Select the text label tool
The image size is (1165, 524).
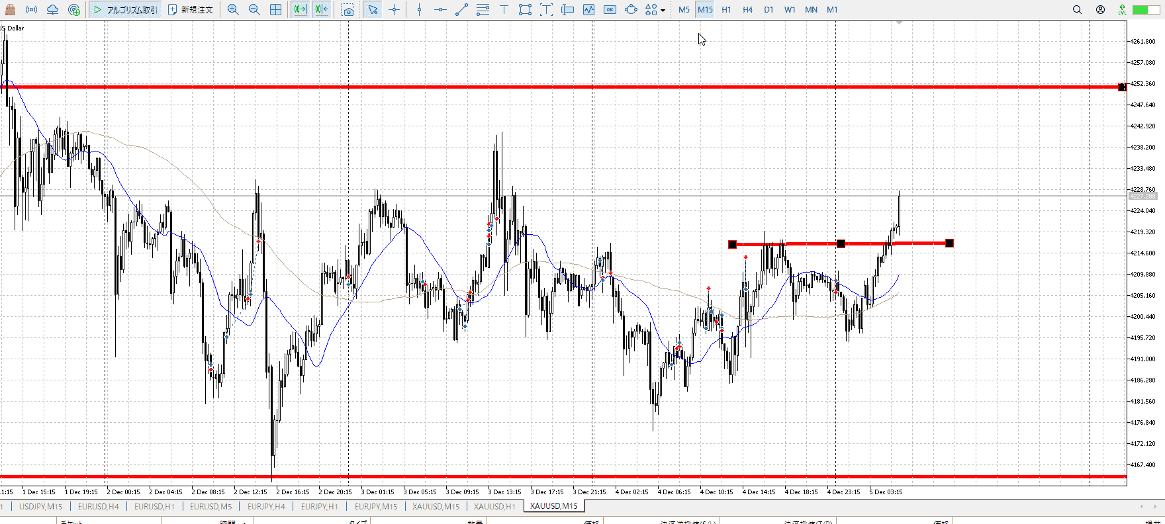click(x=504, y=10)
